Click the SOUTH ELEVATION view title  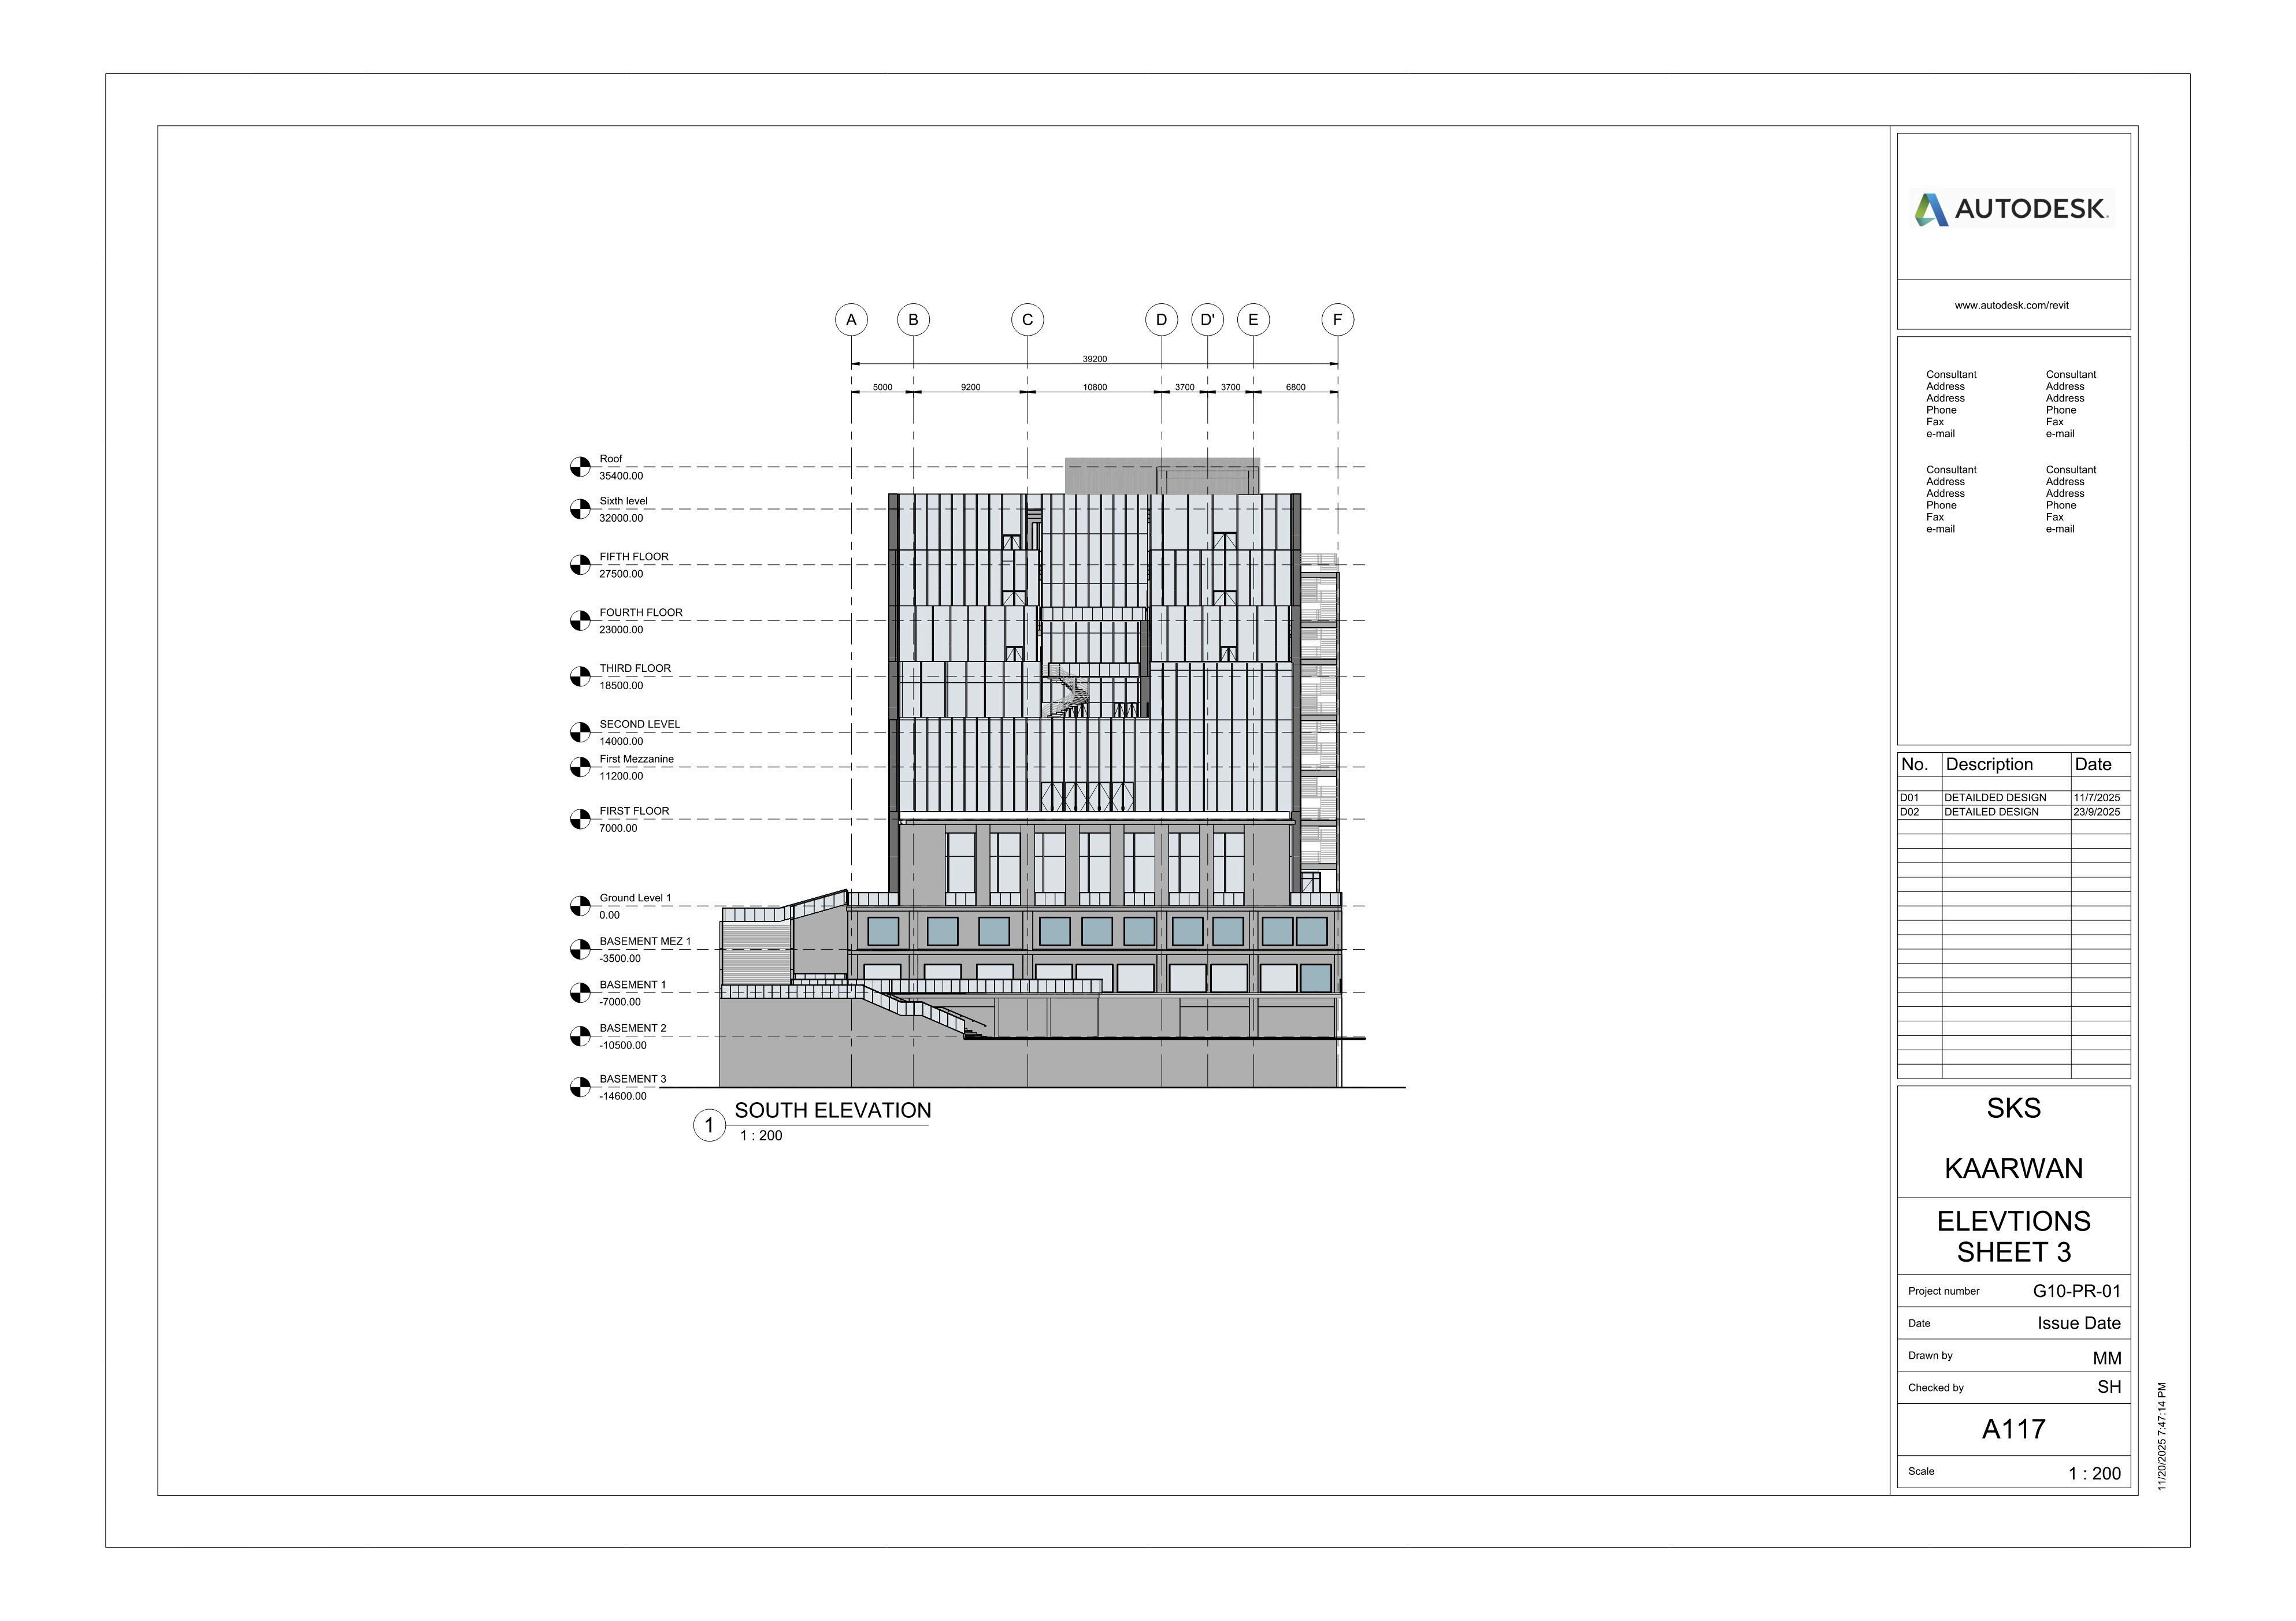pyautogui.click(x=832, y=1110)
